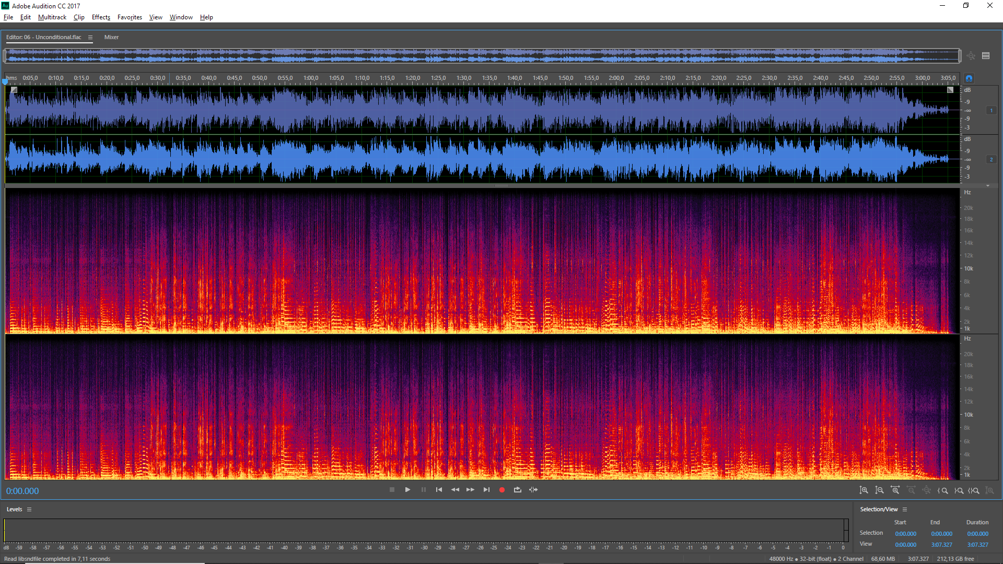Click the Levels meter bar
Viewport: 1003px width, 564px height.
(x=426, y=530)
